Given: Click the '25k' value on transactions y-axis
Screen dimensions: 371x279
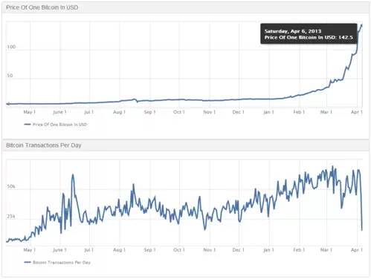Looking at the screenshot, I should pos(11,217).
